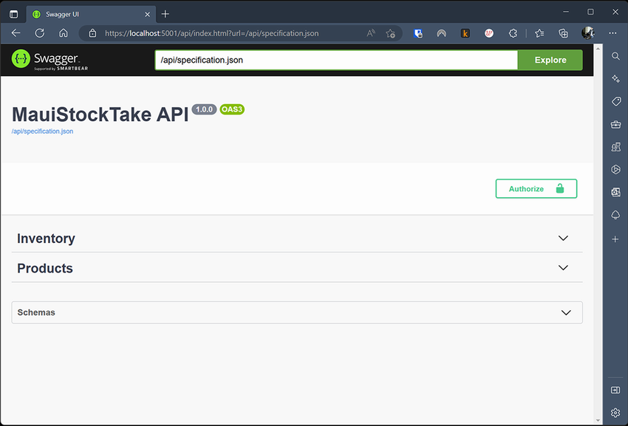The width and height of the screenshot is (628, 426).
Task: Click the notifications bell in the sidebar
Action: tap(615, 215)
